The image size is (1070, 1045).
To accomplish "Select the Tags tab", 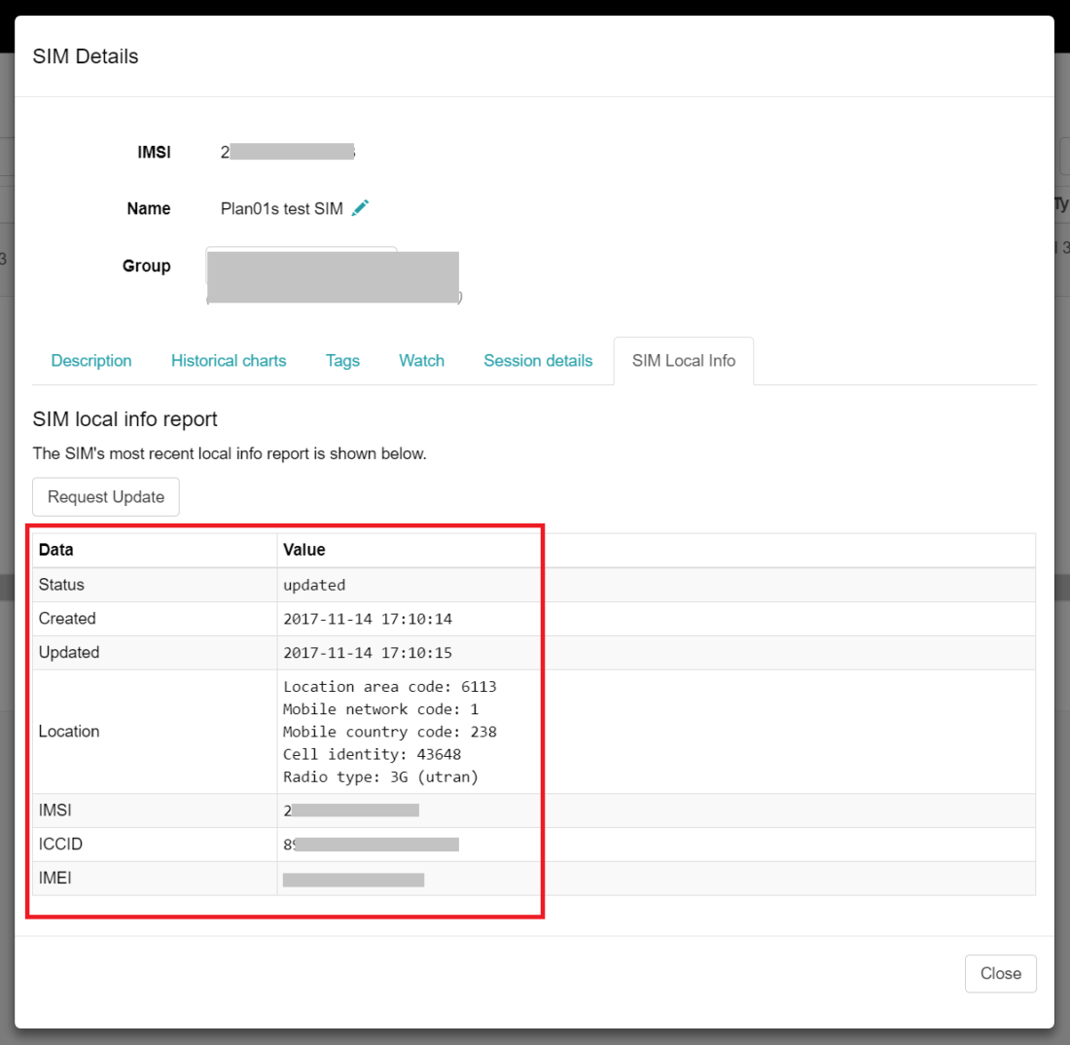I will (x=342, y=360).
